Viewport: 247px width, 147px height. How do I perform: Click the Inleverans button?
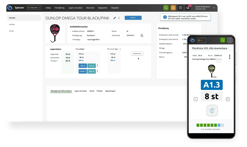point(137,53)
